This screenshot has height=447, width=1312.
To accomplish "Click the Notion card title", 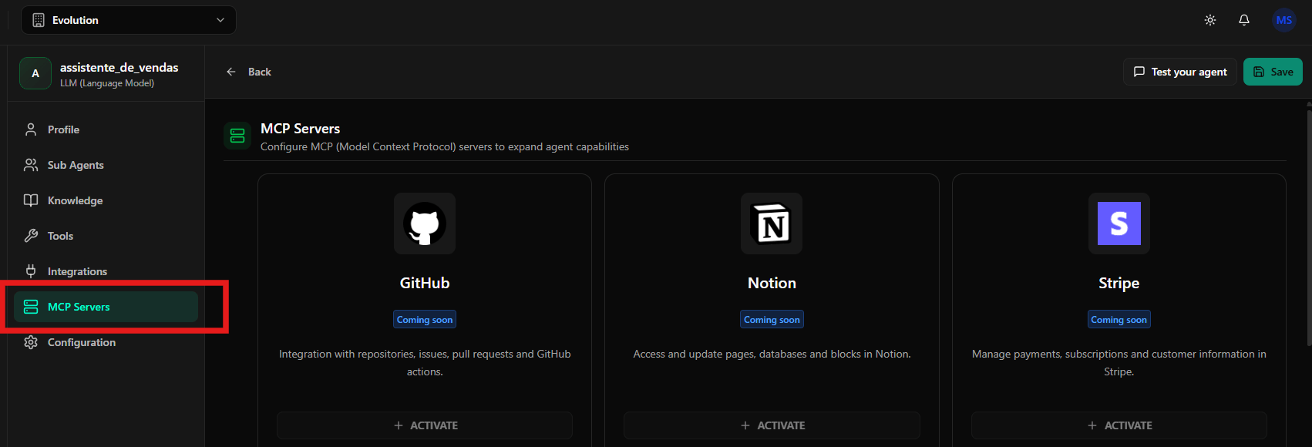I will tap(772, 283).
